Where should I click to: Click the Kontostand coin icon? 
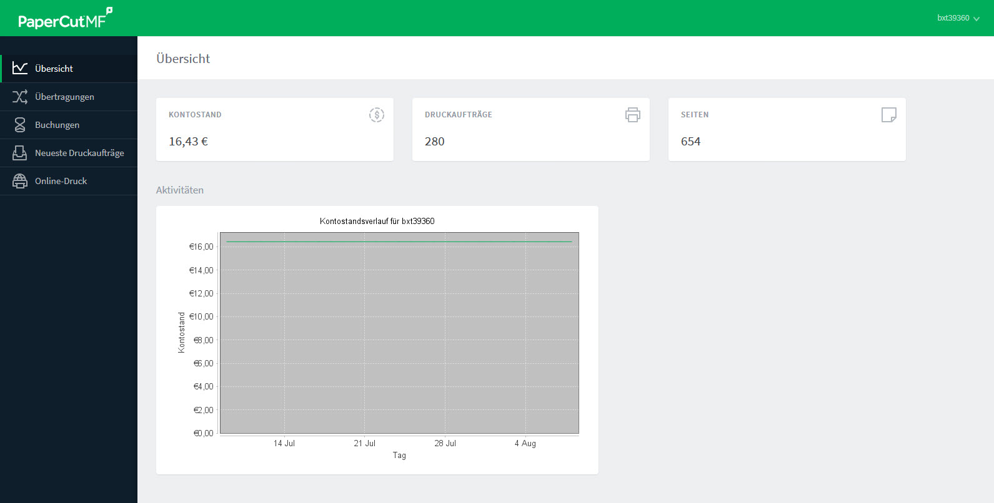[x=376, y=115]
